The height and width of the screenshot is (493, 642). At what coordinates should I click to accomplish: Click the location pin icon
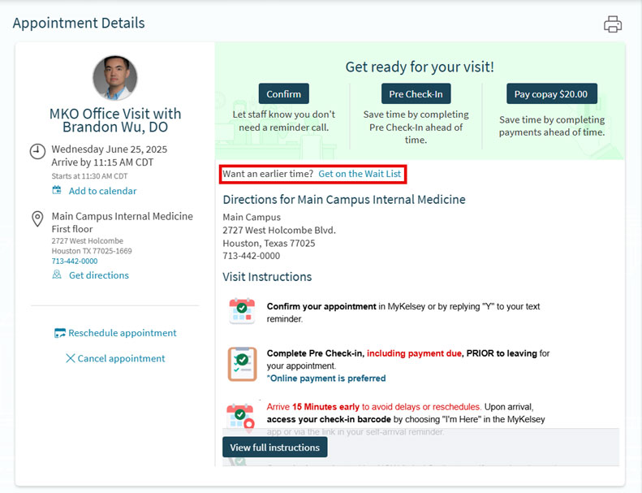pos(37,218)
